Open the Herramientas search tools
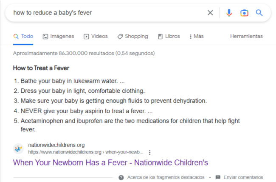Screen dimensions: 276x182 246,36
